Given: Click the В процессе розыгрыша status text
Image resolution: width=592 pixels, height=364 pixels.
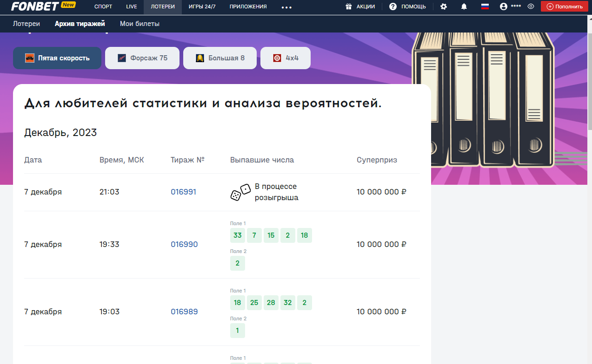Looking at the screenshot, I should point(277,192).
